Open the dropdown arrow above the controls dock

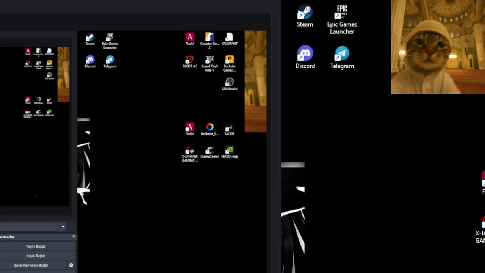coord(63,227)
